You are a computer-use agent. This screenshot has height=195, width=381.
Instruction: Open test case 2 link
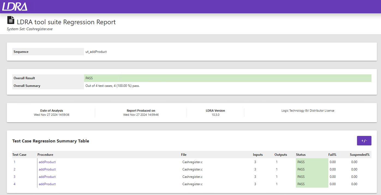tap(14, 169)
